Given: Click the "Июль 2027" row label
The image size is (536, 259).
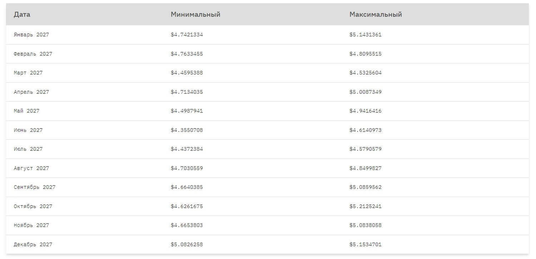Looking at the screenshot, I should (28, 149).
